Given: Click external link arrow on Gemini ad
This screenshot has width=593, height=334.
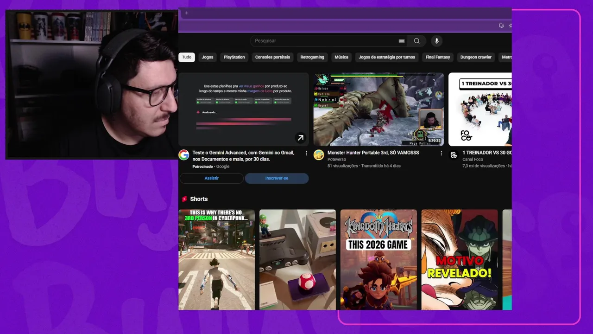Looking at the screenshot, I should click(301, 138).
